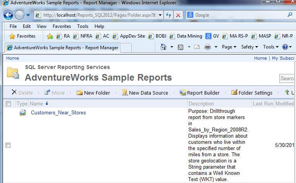Click the Print printer icon

[x=207, y=47]
